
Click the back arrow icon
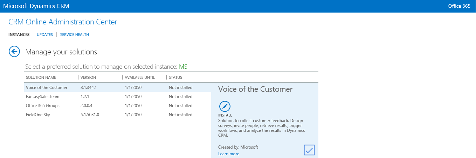14,52
